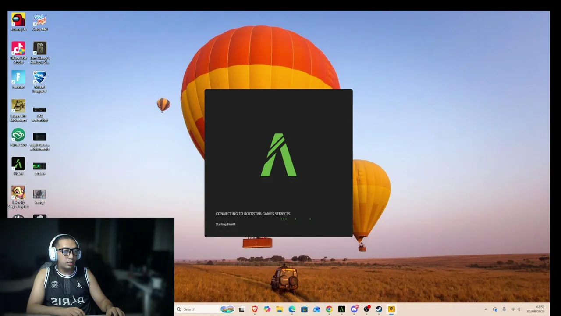
Task: Open Google Chrome from the taskbar
Action: pyautogui.click(x=329, y=309)
